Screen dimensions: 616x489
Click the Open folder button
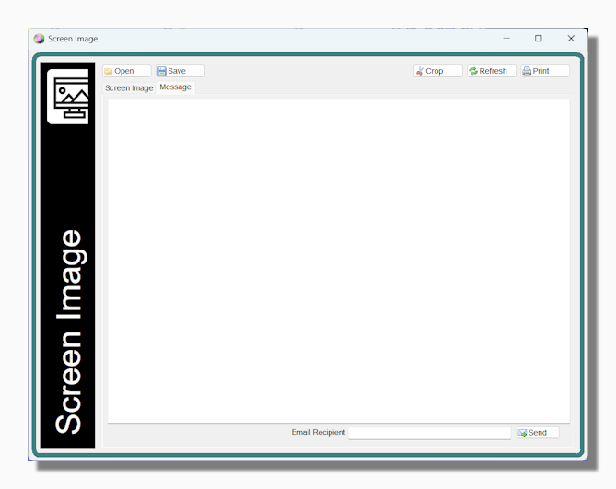coord(127,71)
